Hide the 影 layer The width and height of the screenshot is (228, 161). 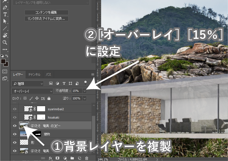15,142
